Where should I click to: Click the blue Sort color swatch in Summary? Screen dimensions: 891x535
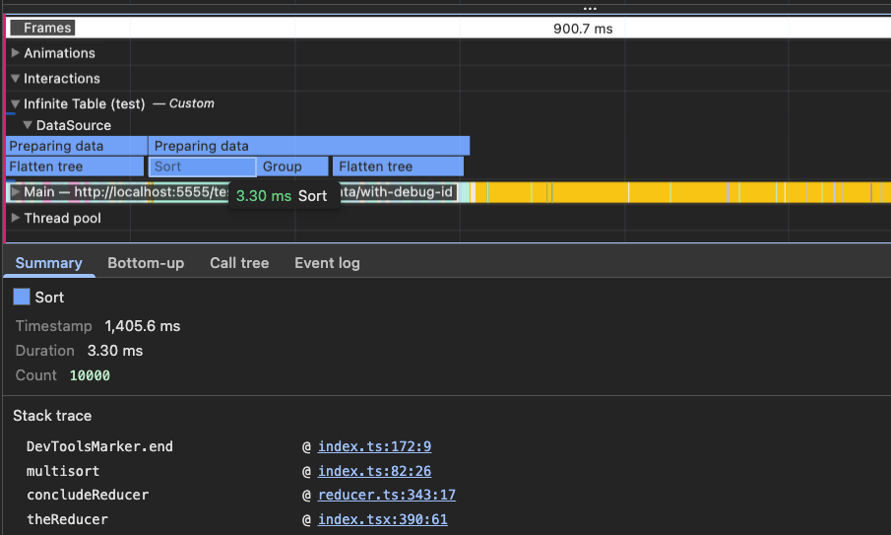coord(22,298)
